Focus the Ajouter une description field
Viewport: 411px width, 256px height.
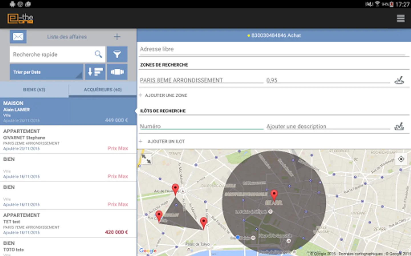(x=328, y=126)
